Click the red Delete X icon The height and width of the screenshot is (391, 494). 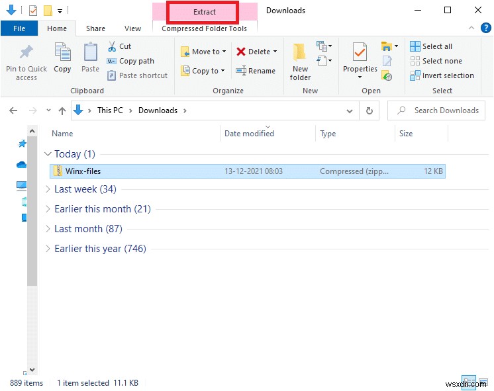pyautogui.click(x=241, y=52)
